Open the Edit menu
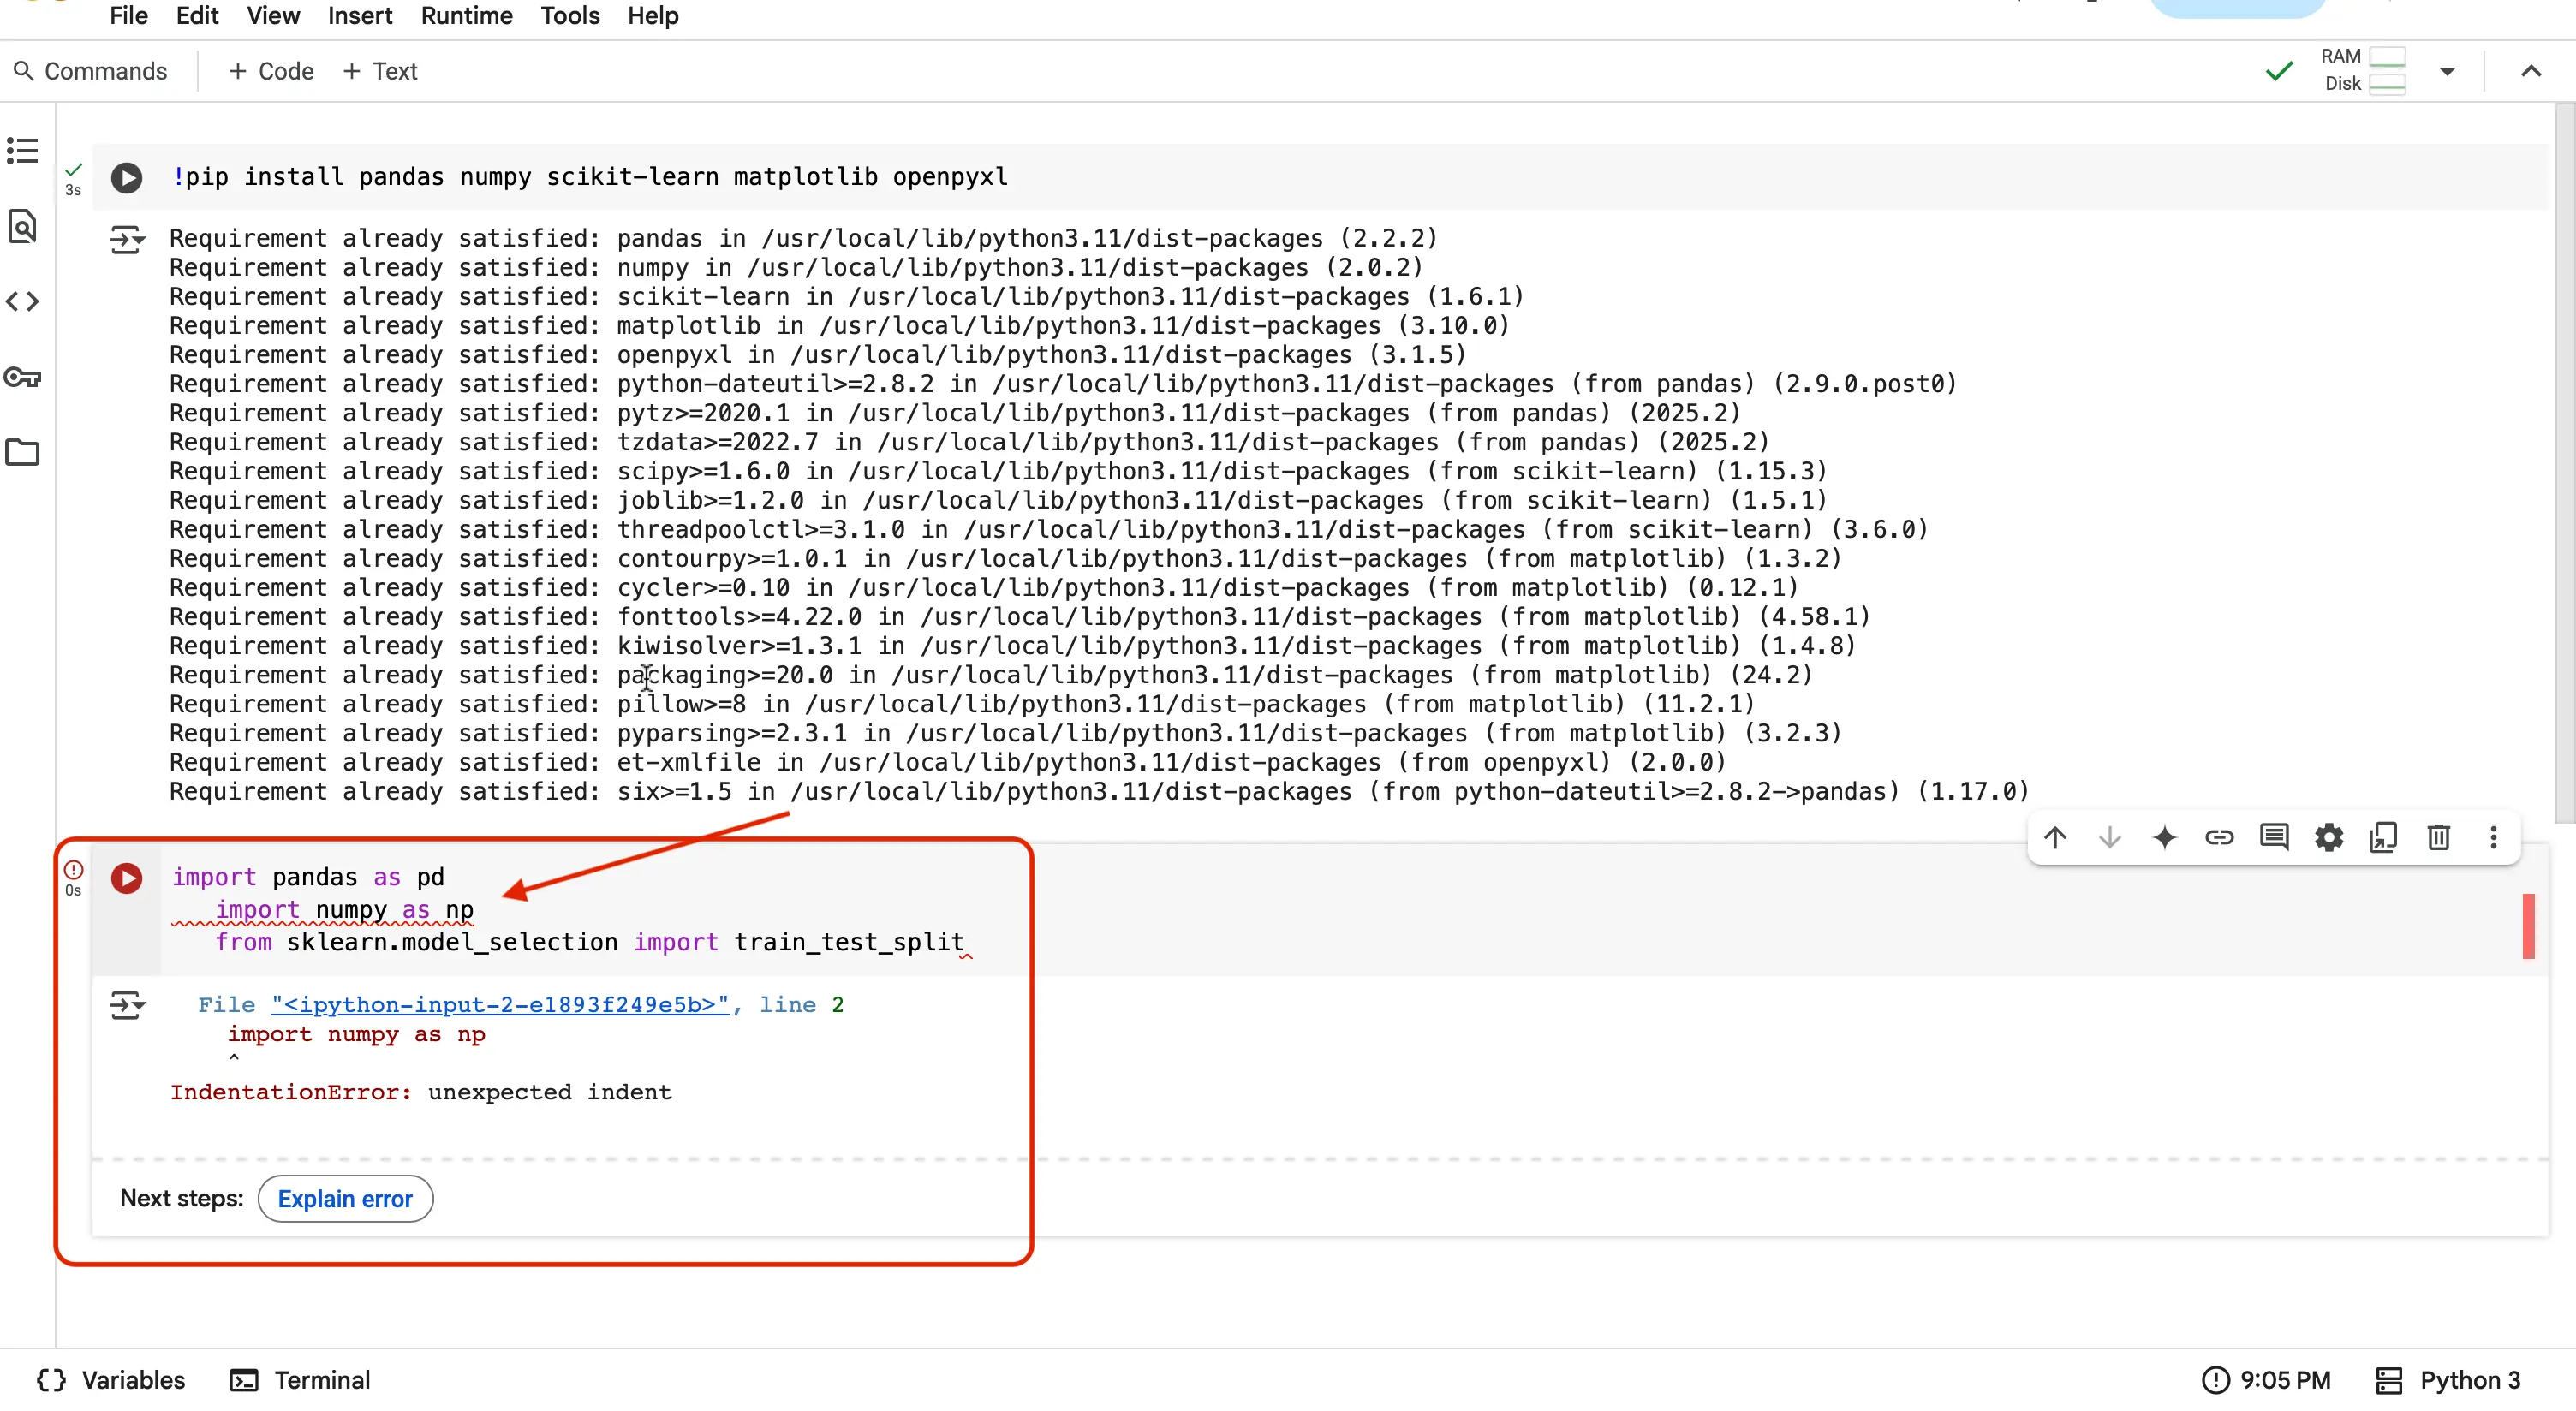Image resolution: width=2576 pixels, height=1411 pixels. tap(197, 16)
